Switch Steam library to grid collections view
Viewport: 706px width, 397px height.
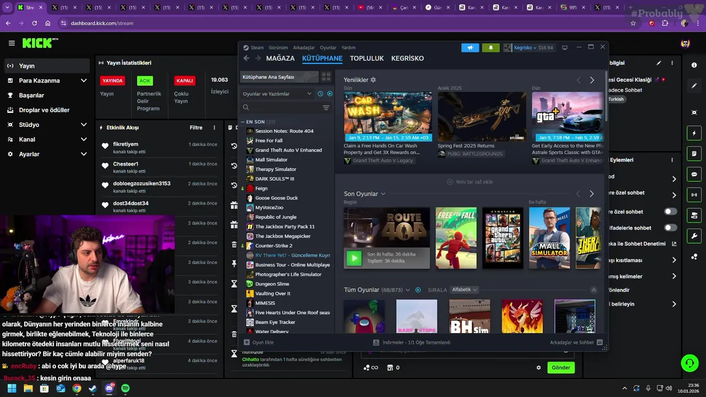pos(326,77)
